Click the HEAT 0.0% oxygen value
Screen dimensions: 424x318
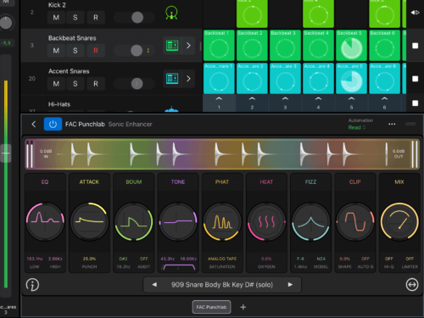tap(266, 259)
